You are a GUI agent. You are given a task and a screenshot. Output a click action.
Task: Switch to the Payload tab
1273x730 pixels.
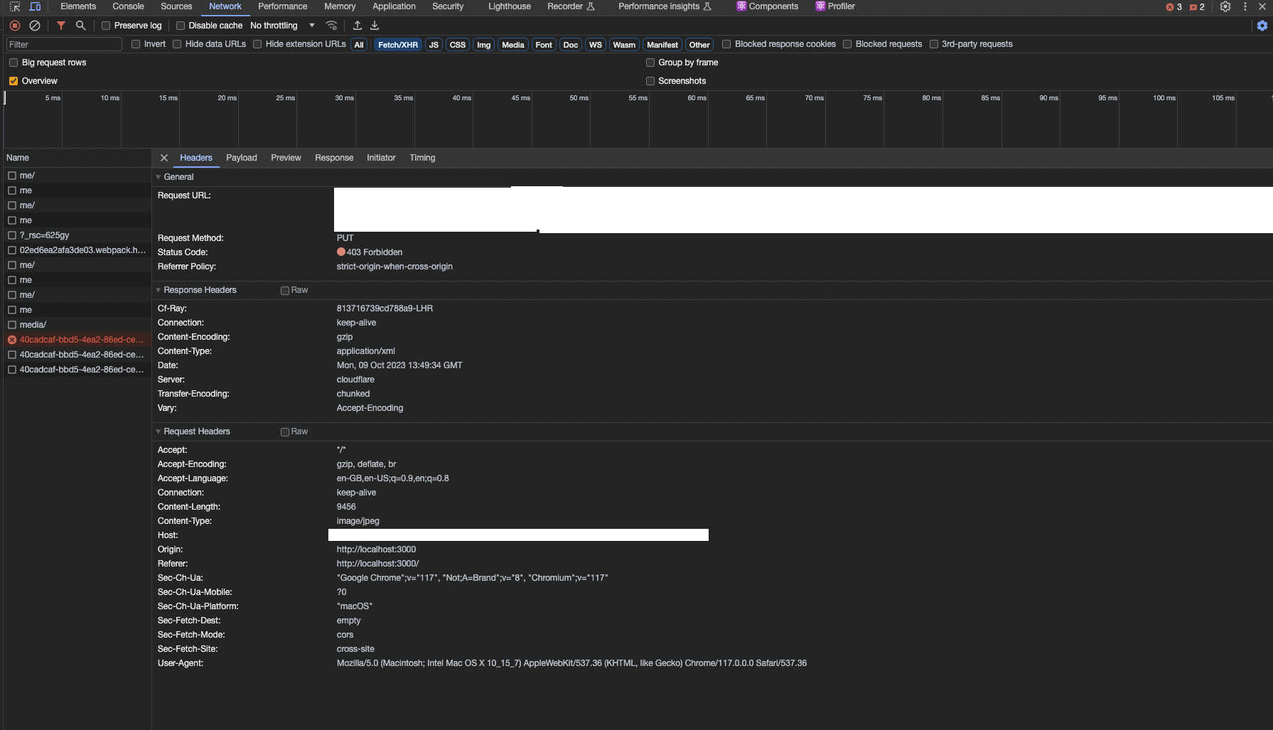tap(242, 158)
